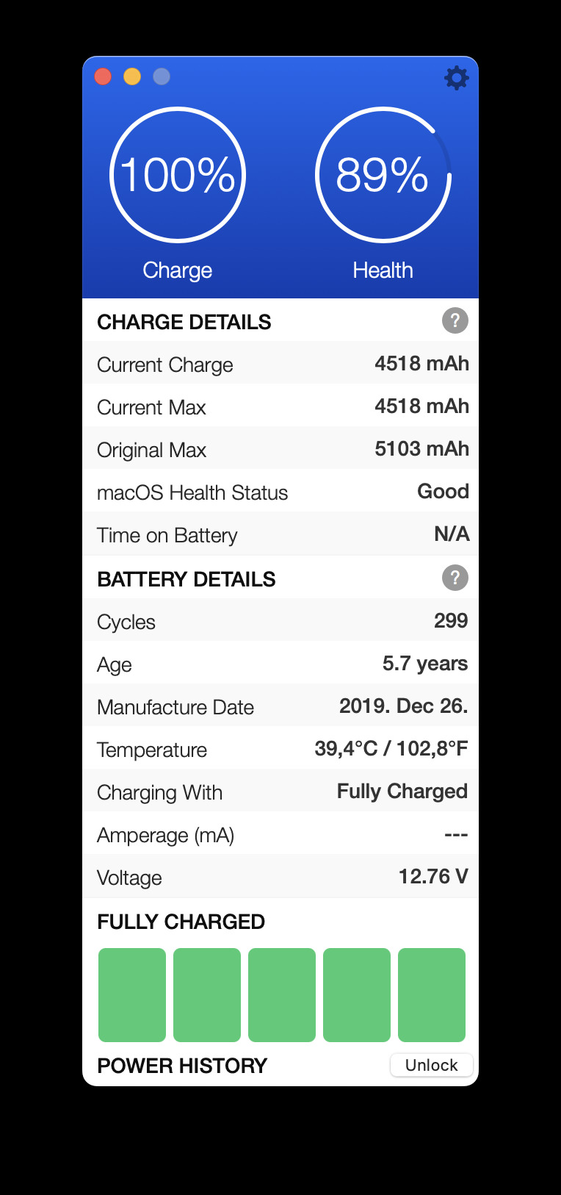561x1195 pixels.
Task: Click the Temperature reading row
Action: pyautogui.click(x=280, y=749)
